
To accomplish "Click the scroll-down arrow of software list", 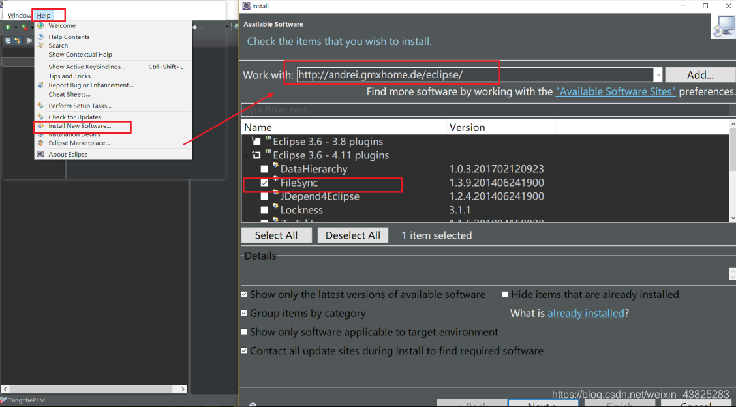I will 733,218.
